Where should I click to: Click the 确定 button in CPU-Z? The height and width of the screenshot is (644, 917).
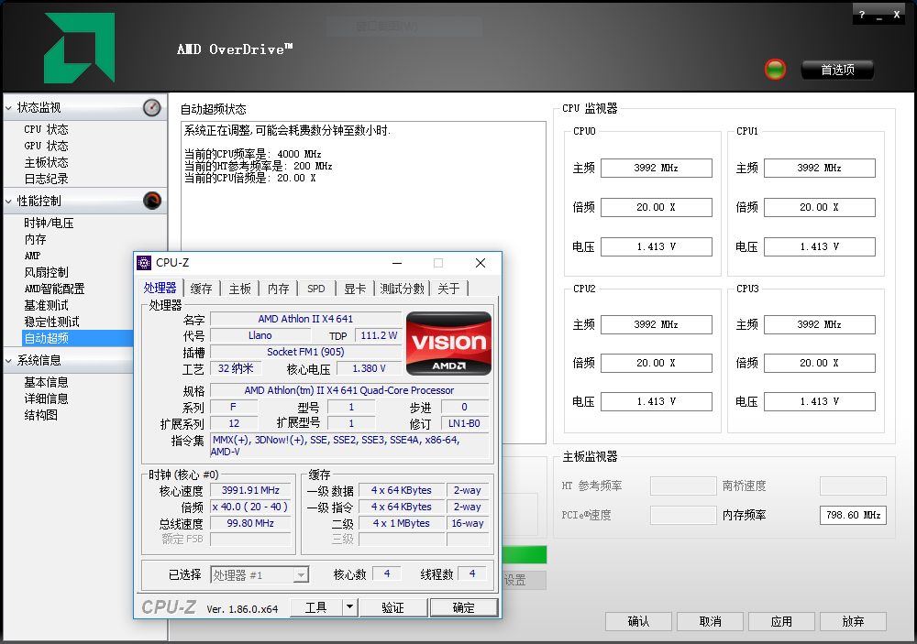464,607
